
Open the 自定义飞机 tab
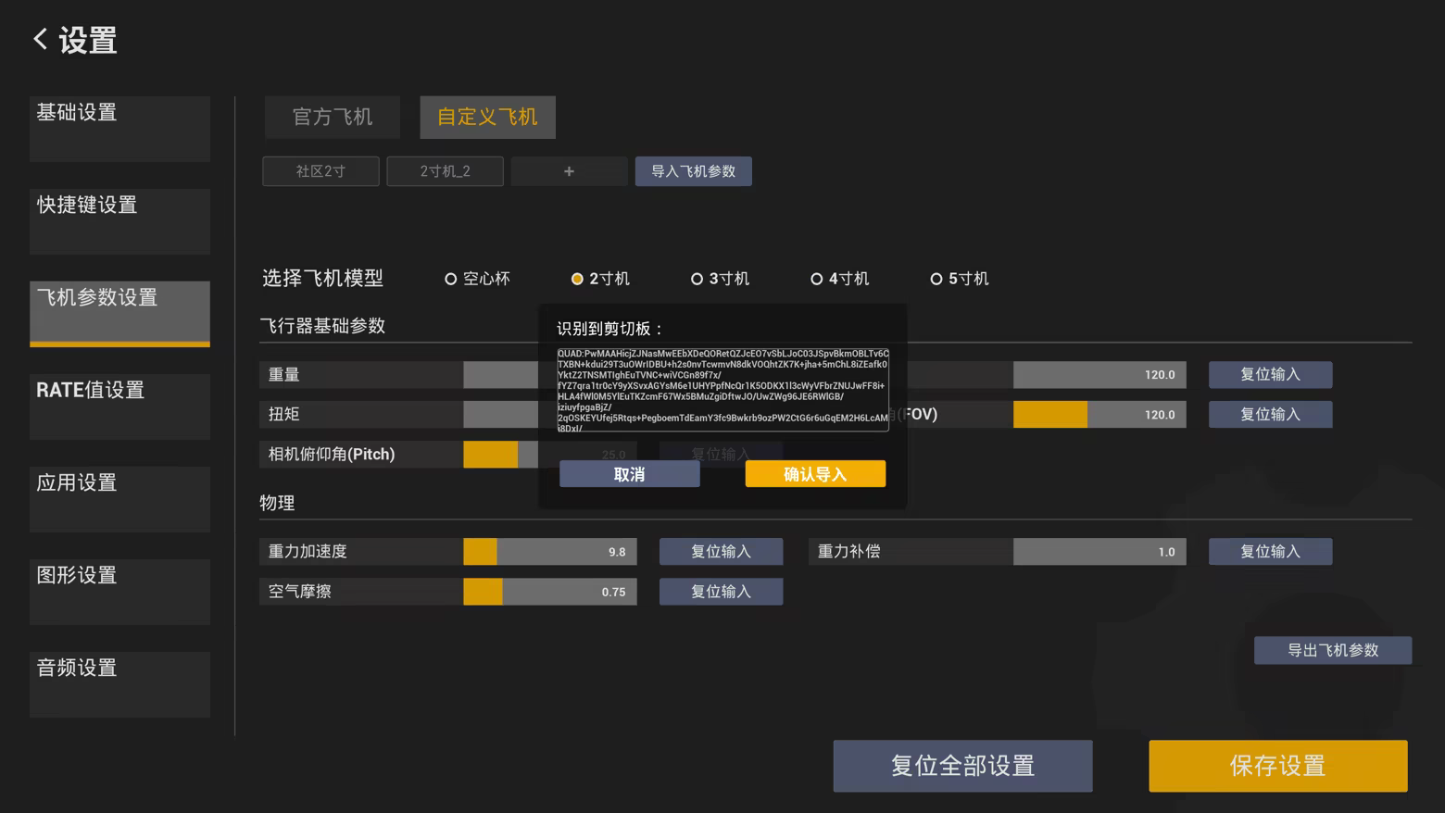(487, 118)
